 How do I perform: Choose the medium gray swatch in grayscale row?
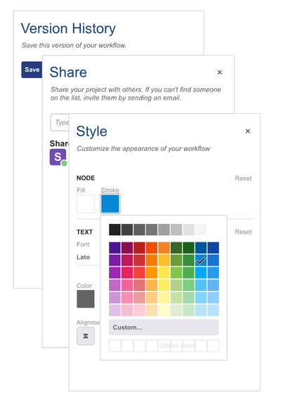(152, 230)
